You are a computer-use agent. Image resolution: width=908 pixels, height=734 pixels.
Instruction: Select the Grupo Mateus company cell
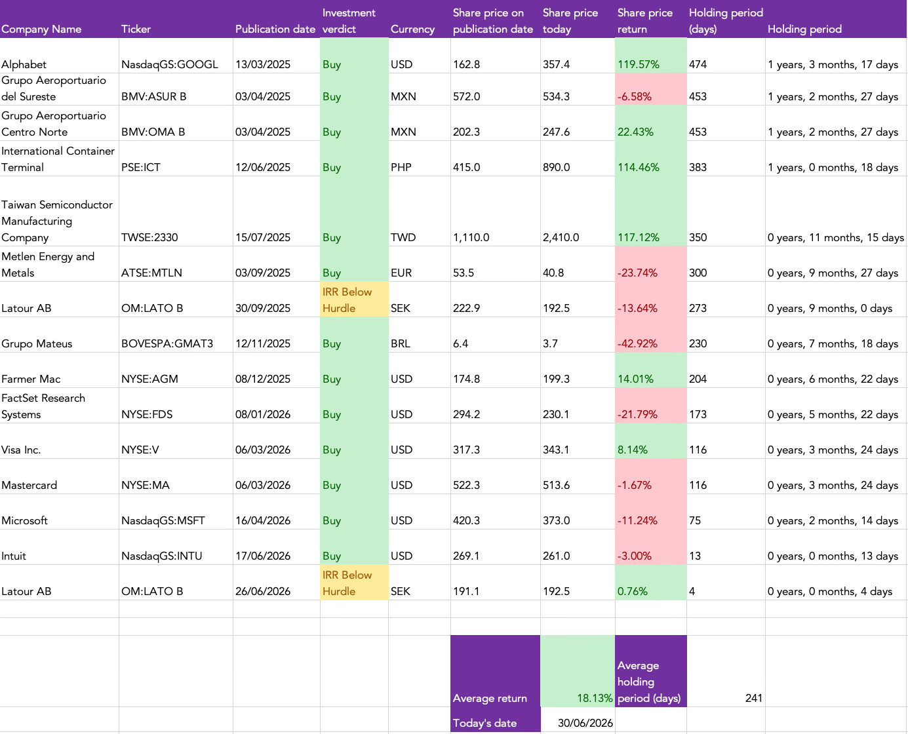click(59, 335)
